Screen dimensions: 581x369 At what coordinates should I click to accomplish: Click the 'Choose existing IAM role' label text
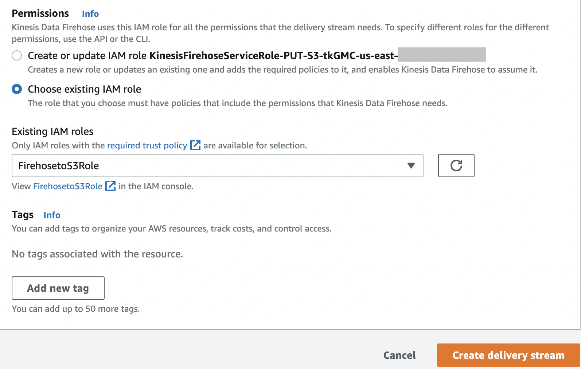pyautogui.click(x=84, y=89)
